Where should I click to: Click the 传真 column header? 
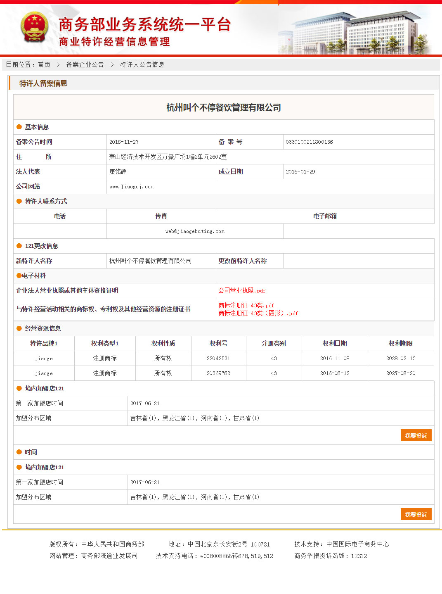click(161, 216)
